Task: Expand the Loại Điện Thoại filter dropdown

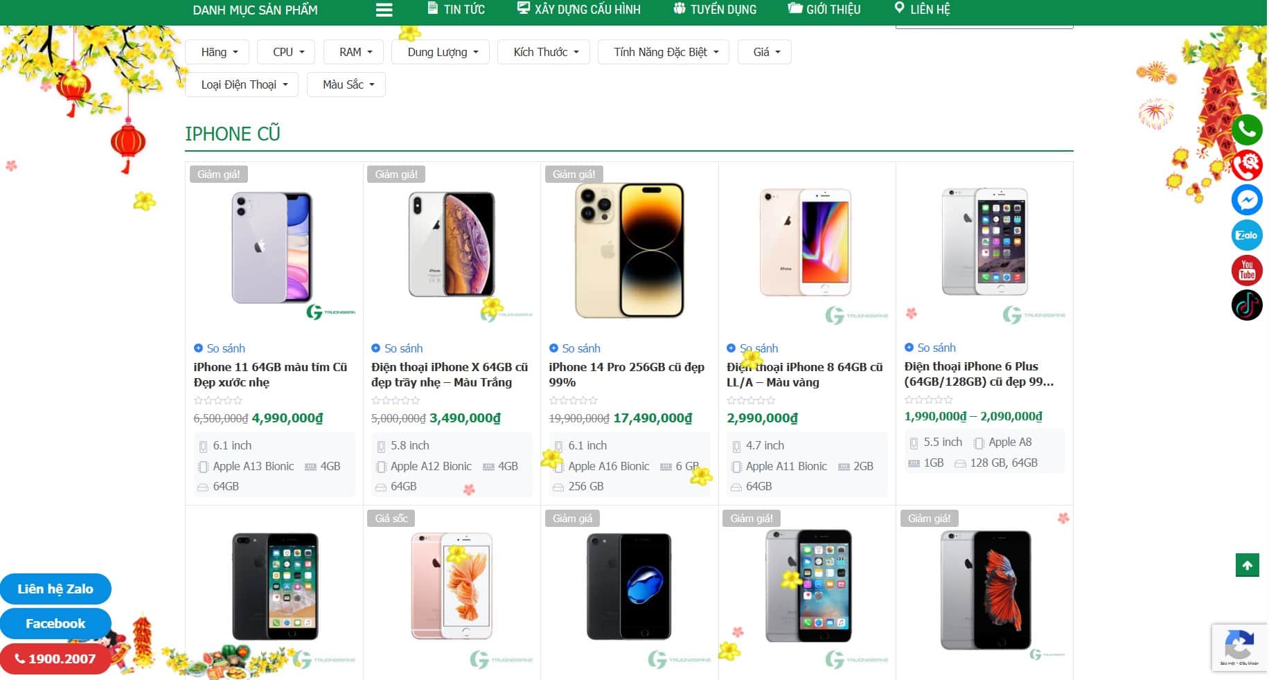Action: tap(242, 84)
